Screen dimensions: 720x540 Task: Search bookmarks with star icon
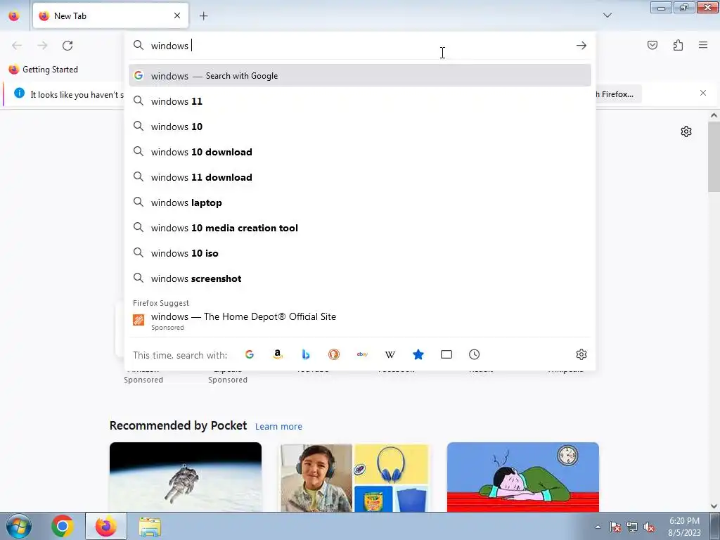418,354
